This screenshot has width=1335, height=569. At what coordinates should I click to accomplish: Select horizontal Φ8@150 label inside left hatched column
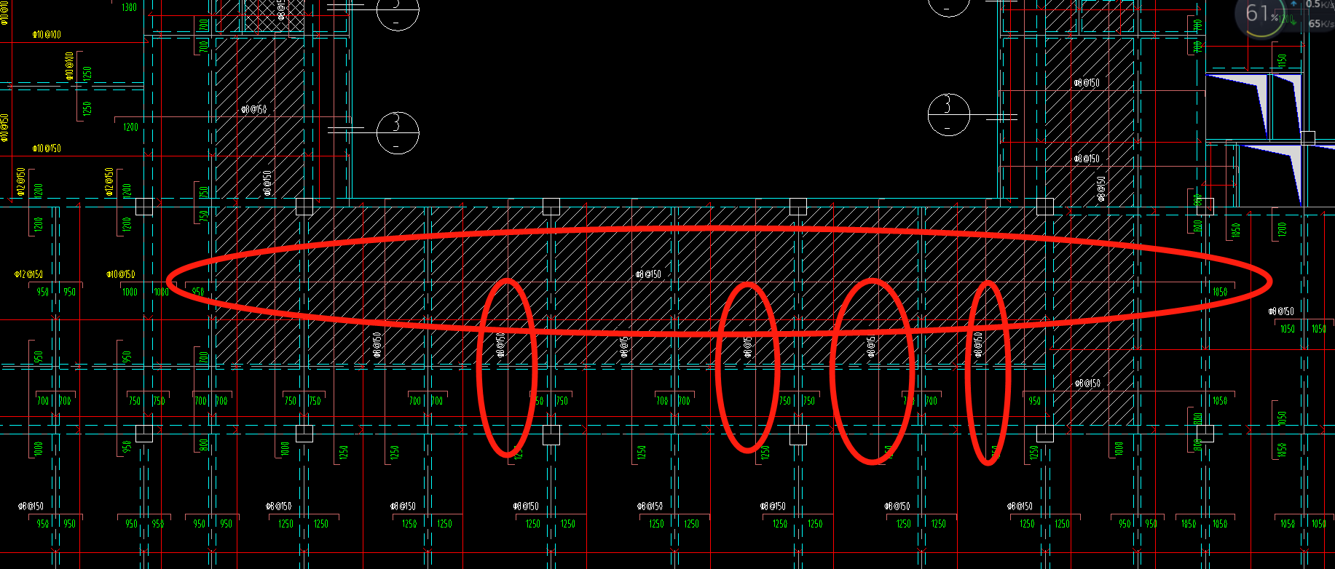pyautogui.click(x=253, y=109)
